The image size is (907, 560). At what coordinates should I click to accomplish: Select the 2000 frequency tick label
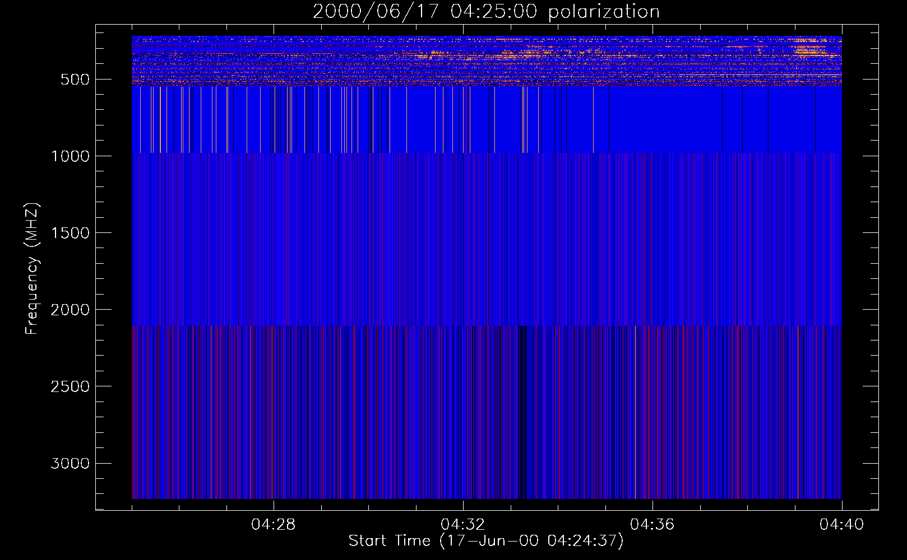70,310
